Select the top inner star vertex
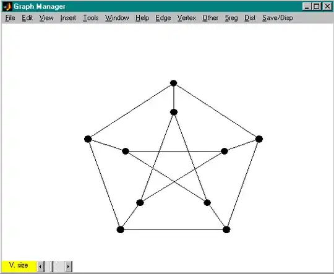Screen dimensions: 334x274 pyautogui.click(x=174, y=112)
